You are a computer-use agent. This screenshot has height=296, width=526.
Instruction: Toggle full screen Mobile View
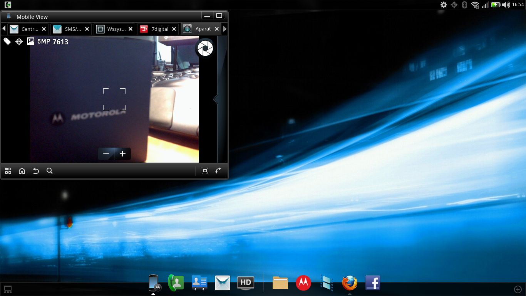pos(205,171)
